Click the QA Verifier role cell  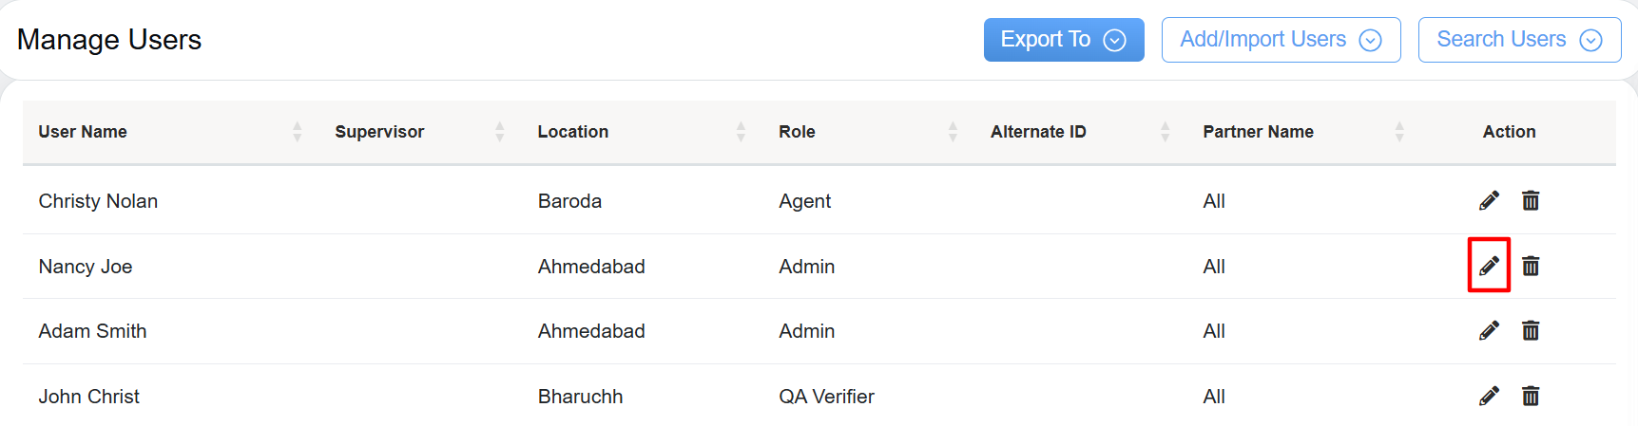coord(826,397)
